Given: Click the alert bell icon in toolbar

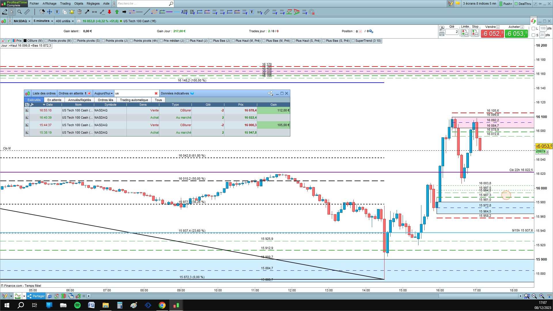Looking at the screenshot, I should (x=72, y=12).
